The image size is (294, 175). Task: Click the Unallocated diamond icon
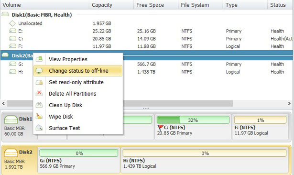(x=12, y=23)
